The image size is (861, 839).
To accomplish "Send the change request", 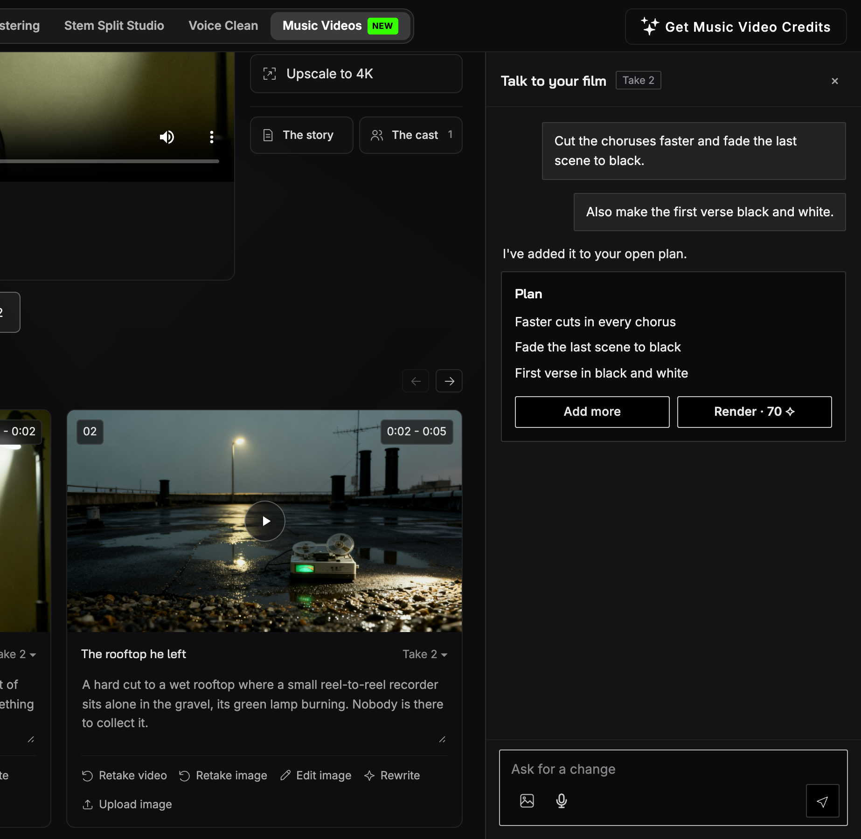I will pos(822,801).
